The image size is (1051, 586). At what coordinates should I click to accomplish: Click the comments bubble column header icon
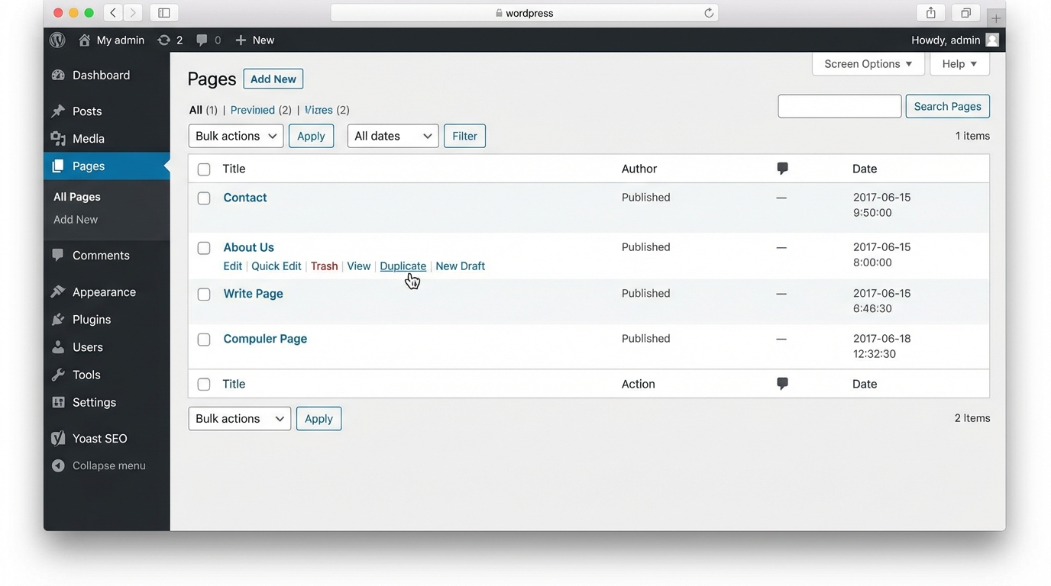coord(781,168)
